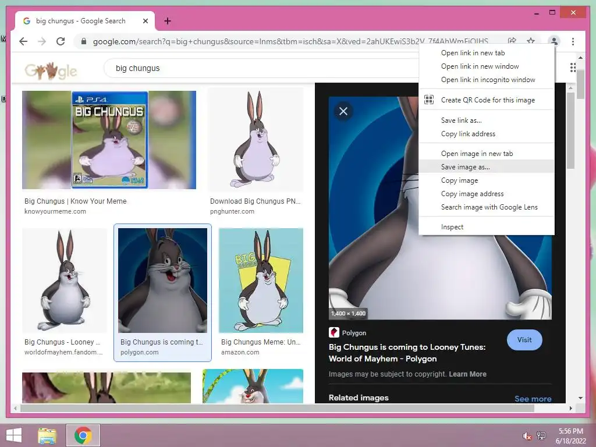Open the amazon.com Big Chungus thumbnail
The height and width of the screenshot is (447, 596).
point(261,281)
